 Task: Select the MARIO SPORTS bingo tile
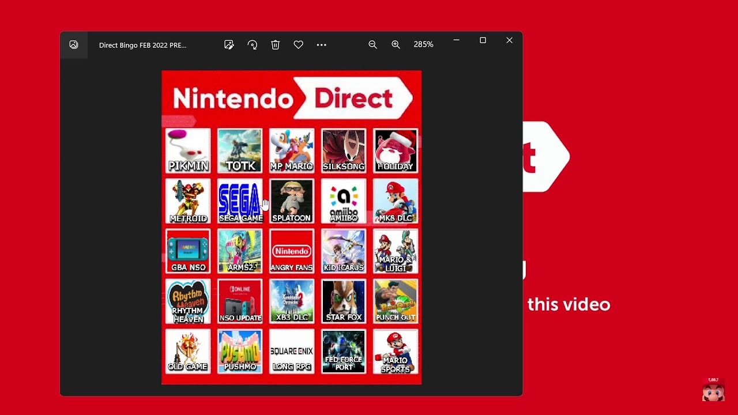coord(396,352)
